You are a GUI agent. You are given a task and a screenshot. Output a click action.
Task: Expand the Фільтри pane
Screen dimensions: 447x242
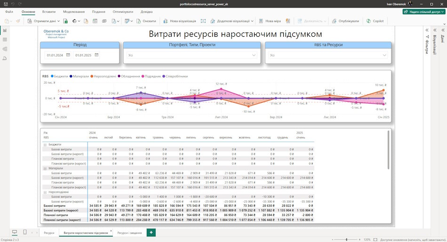pos(427,30)
